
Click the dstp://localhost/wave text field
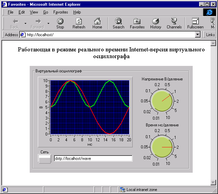(93, 158)
